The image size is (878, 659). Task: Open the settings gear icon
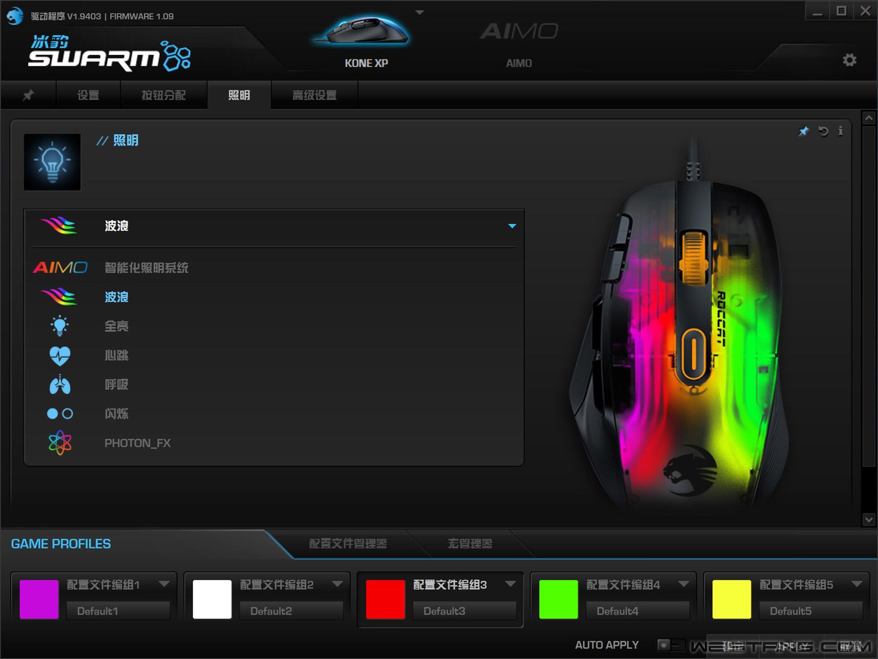pos(850,60)
